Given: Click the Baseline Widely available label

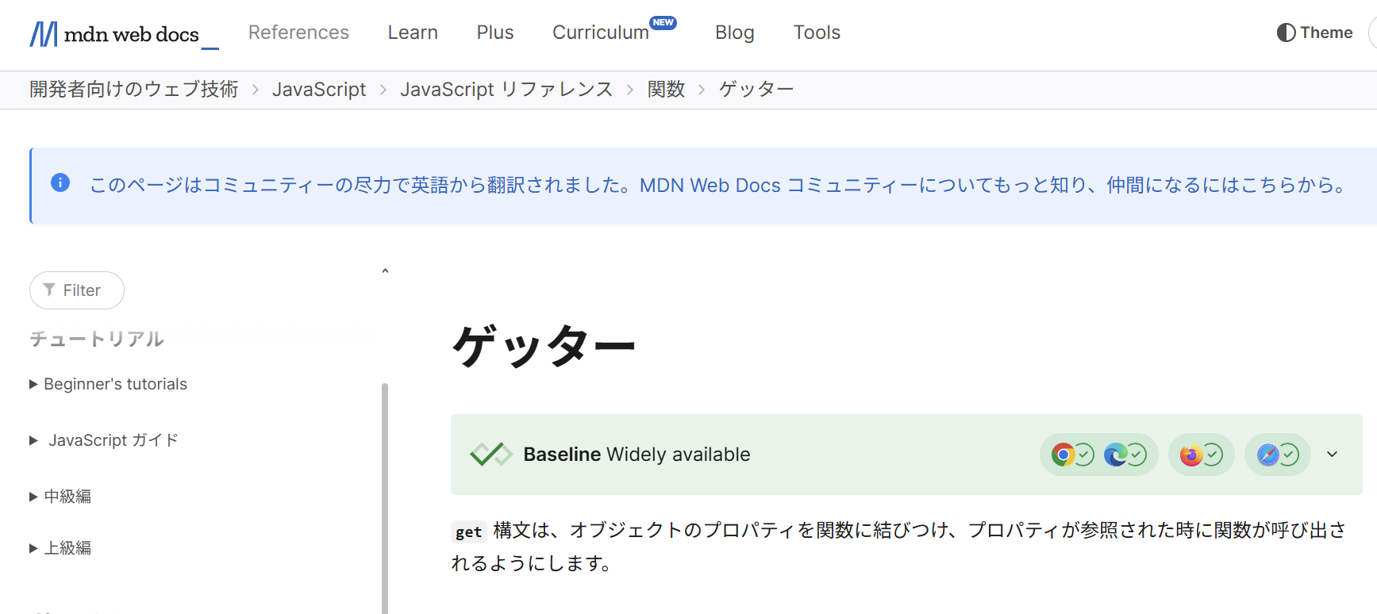Looking at the screenshot, I should 637,455.
